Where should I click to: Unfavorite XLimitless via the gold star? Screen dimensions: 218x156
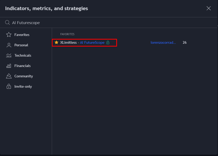point(56,42)
